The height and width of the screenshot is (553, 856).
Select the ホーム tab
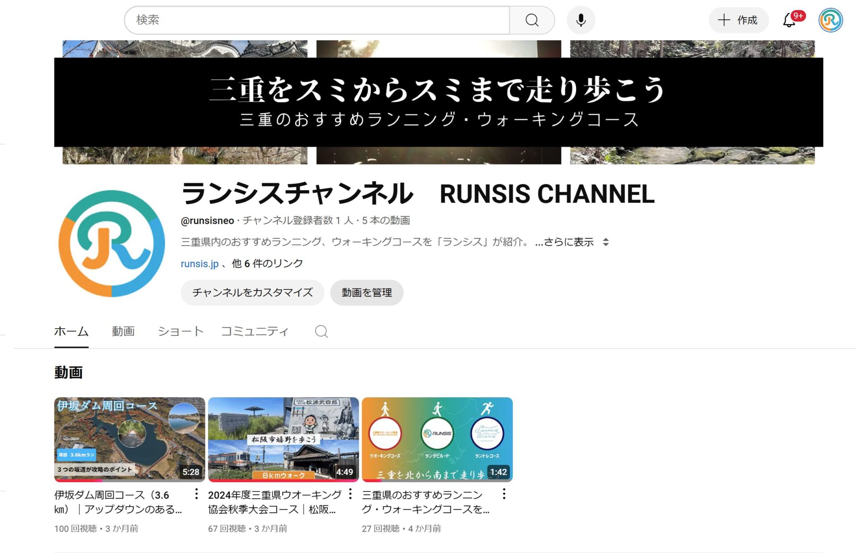tap(71, 331)
